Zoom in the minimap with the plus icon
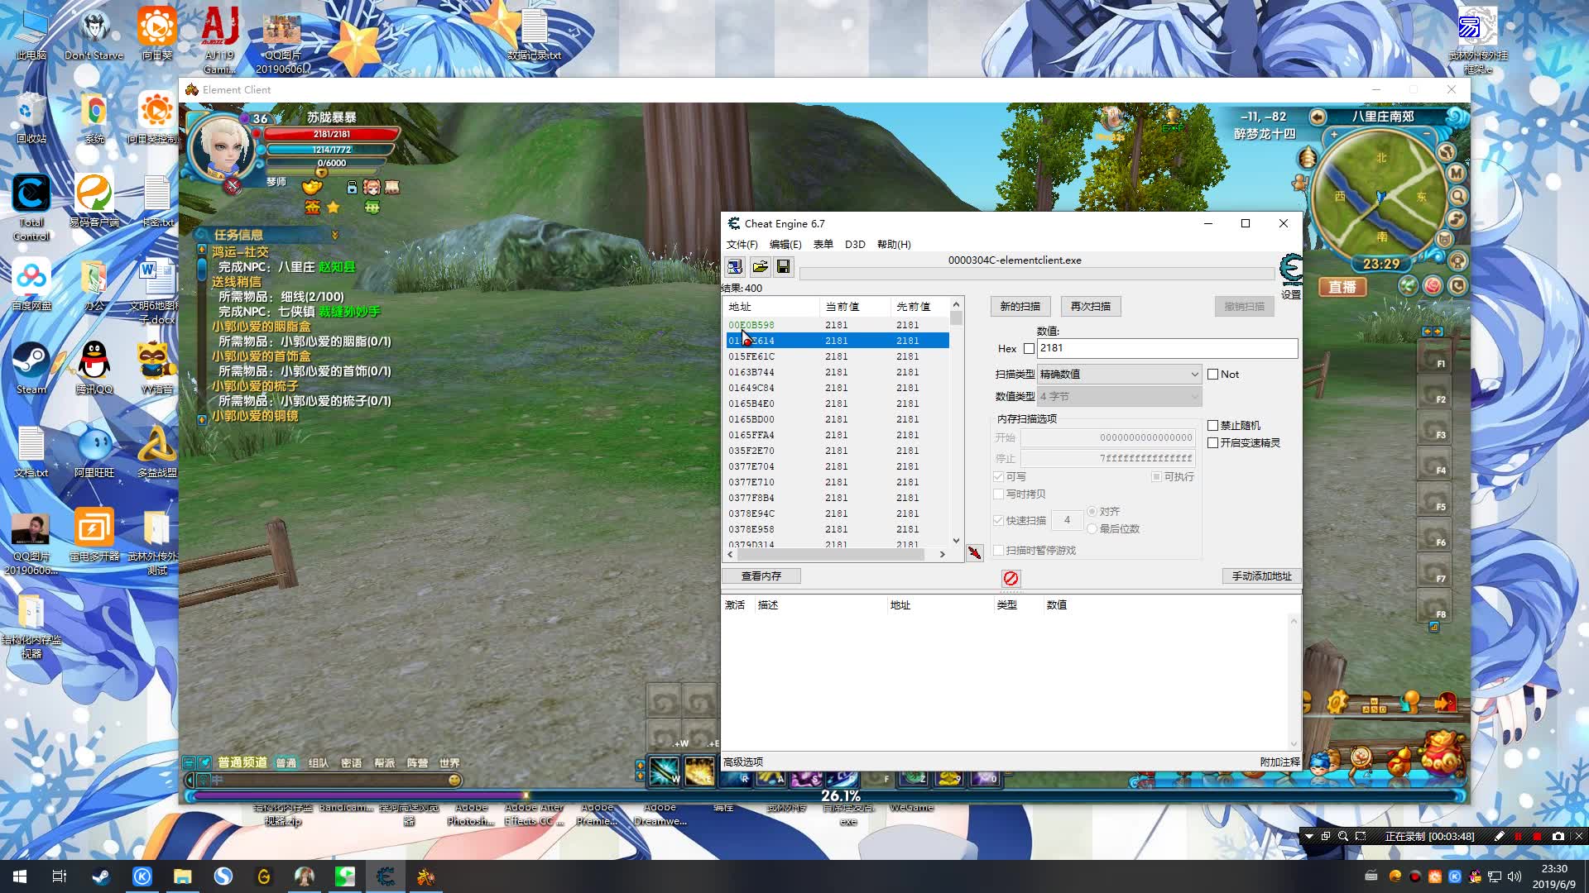The width and height of the screenshot is (1589, 893). tap(1333, 134)
